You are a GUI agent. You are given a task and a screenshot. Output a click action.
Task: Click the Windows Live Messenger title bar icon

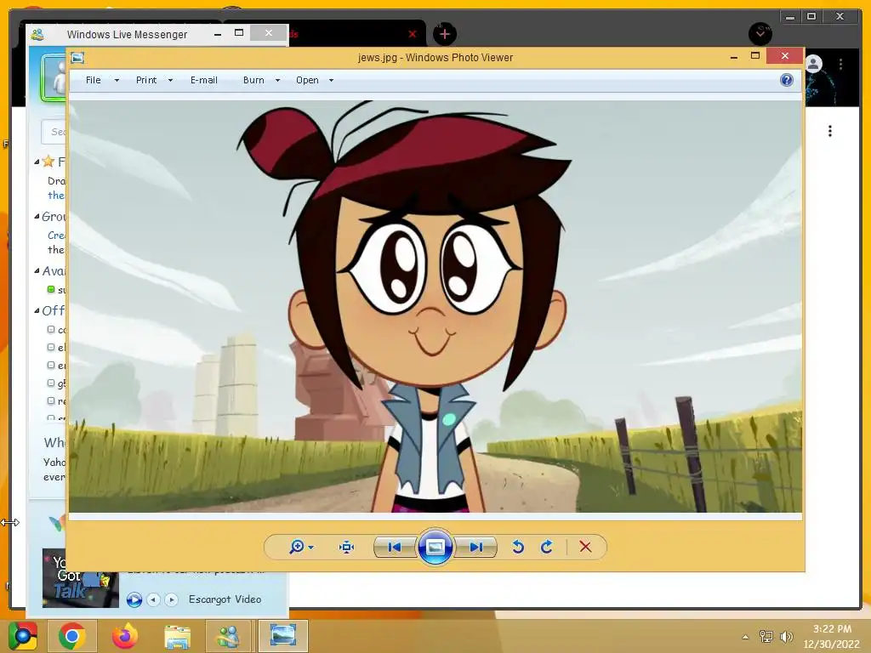pyautogui.click(x=37, y=34)
